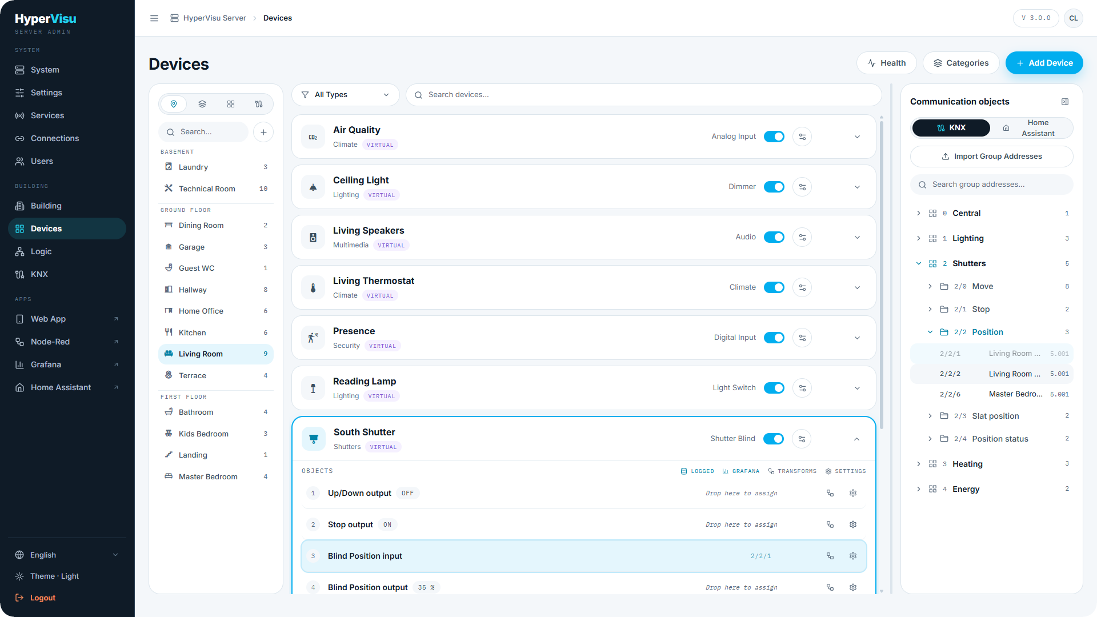This screenshot has height=617, width=1097.
Task: Open South Shutter sliders settings icon
Action: point(802,439)
